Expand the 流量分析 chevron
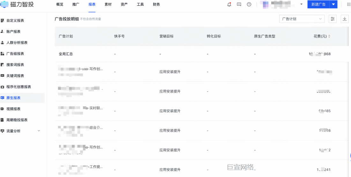The height and width of the screenshot is (177, 351). [39, 131]
